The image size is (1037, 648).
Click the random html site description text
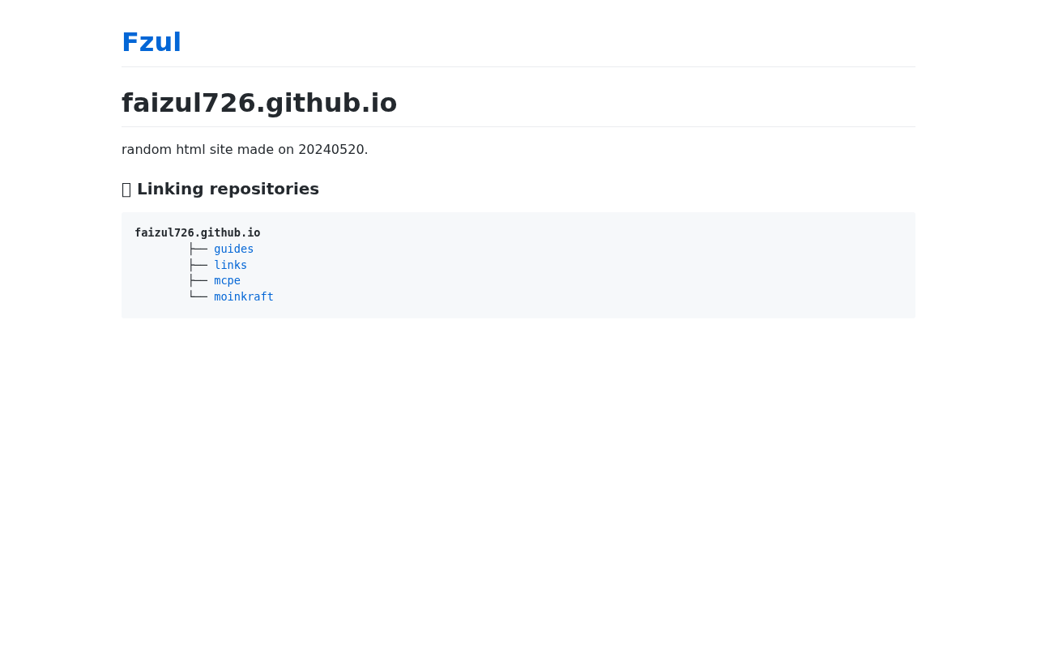click(x=245, y=150)
